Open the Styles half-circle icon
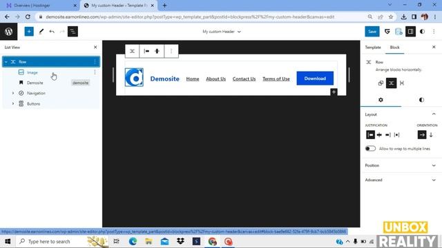Viewport: 442px width, 248px height. click(x=422, y=32)
